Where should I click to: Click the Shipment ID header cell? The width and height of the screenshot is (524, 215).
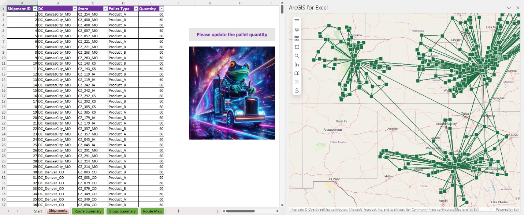(22, 8)
